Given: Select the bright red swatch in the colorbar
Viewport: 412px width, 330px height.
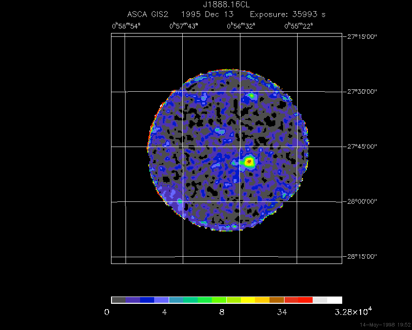Looking at the screenshot, I should (305, 300).
